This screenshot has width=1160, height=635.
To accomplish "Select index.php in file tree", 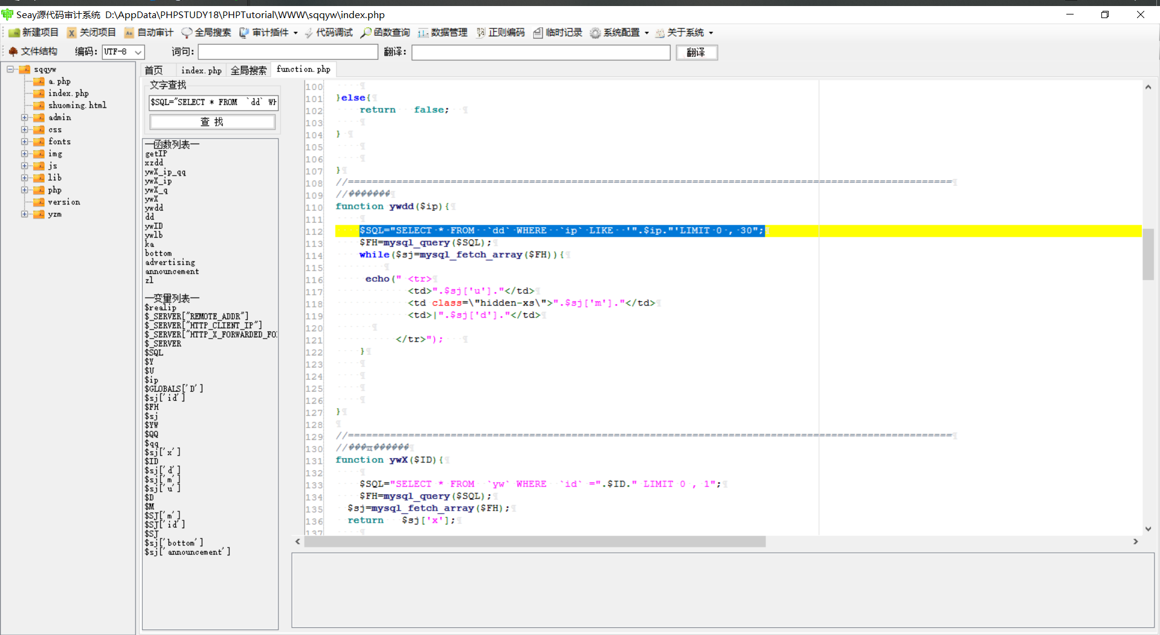I will point(68,94).
